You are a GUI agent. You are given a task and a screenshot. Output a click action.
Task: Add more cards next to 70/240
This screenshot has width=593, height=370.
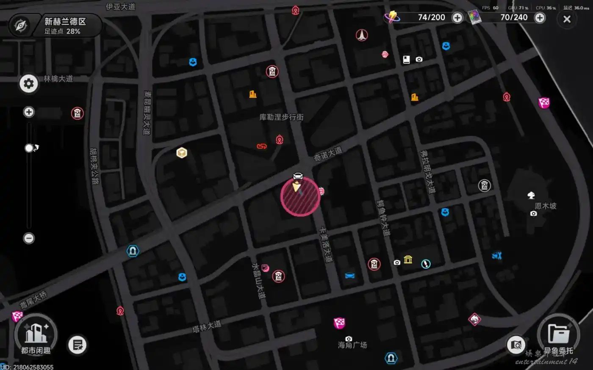tap(540, 18)
